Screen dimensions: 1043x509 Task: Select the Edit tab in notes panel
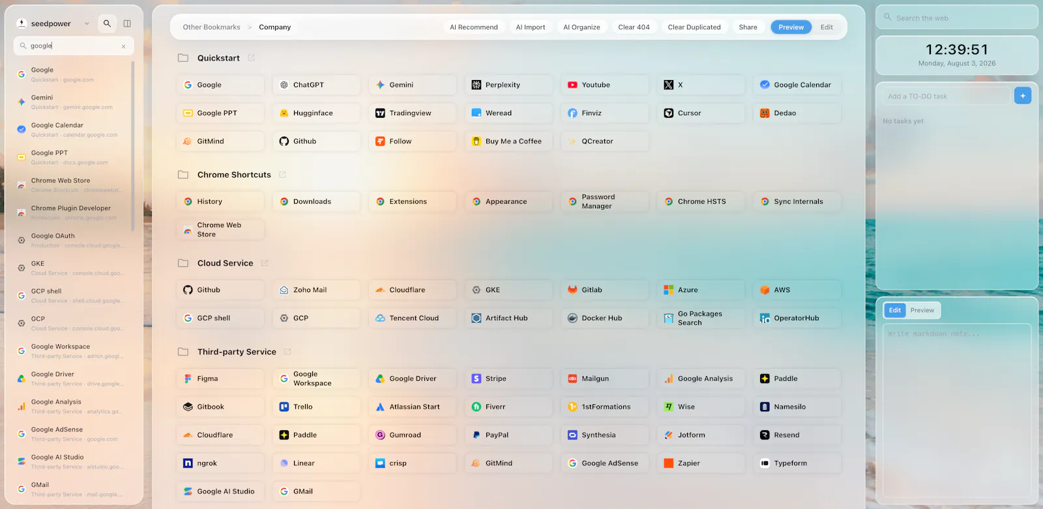[x=895, y=310]
